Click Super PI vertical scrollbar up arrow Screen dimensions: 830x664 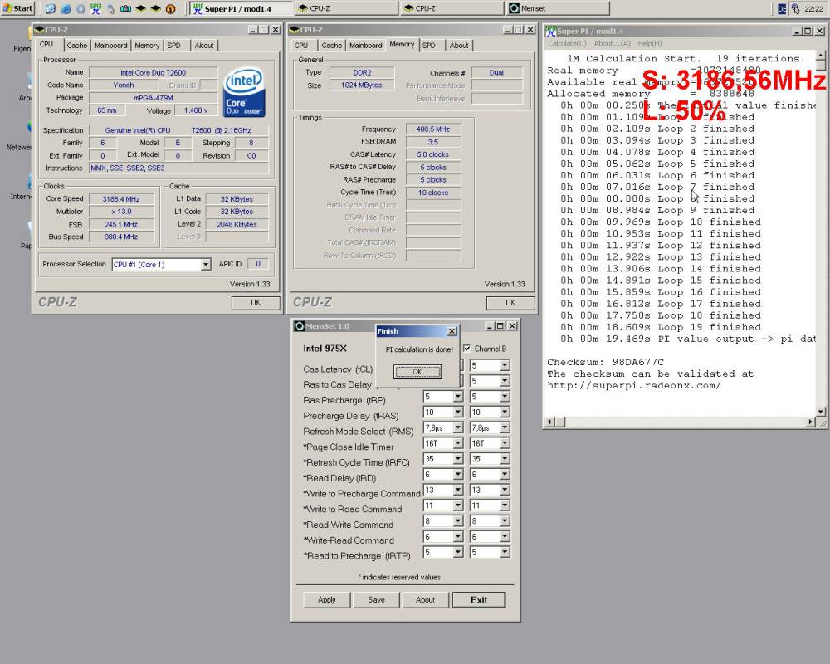coord(821,55)
